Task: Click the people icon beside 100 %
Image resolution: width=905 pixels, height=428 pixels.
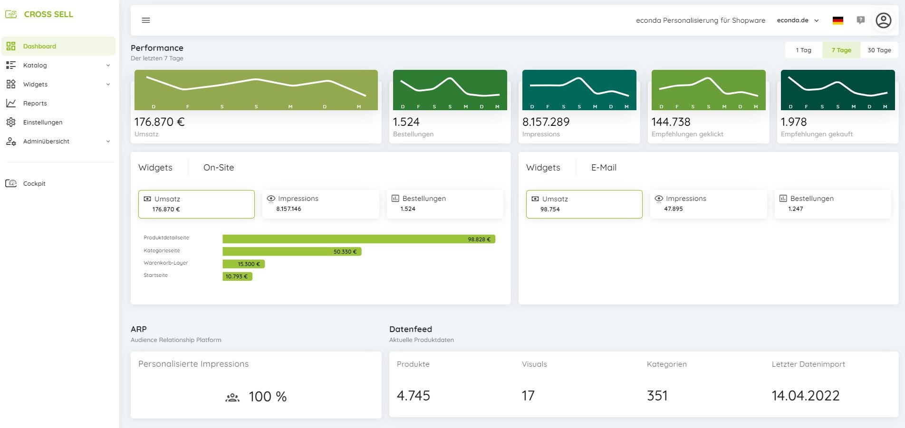Action: 232,397
